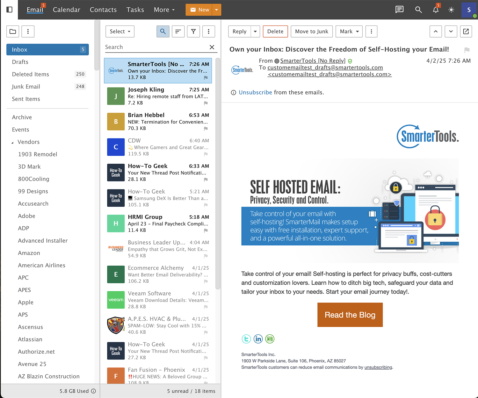Collapse the Vendors folder group
Screen dimensions: 478x398
tap(12, 142)
